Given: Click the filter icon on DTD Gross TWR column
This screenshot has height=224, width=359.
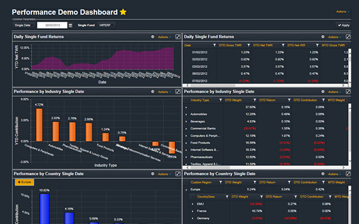Looking at the screenshot, I should 249,45.
